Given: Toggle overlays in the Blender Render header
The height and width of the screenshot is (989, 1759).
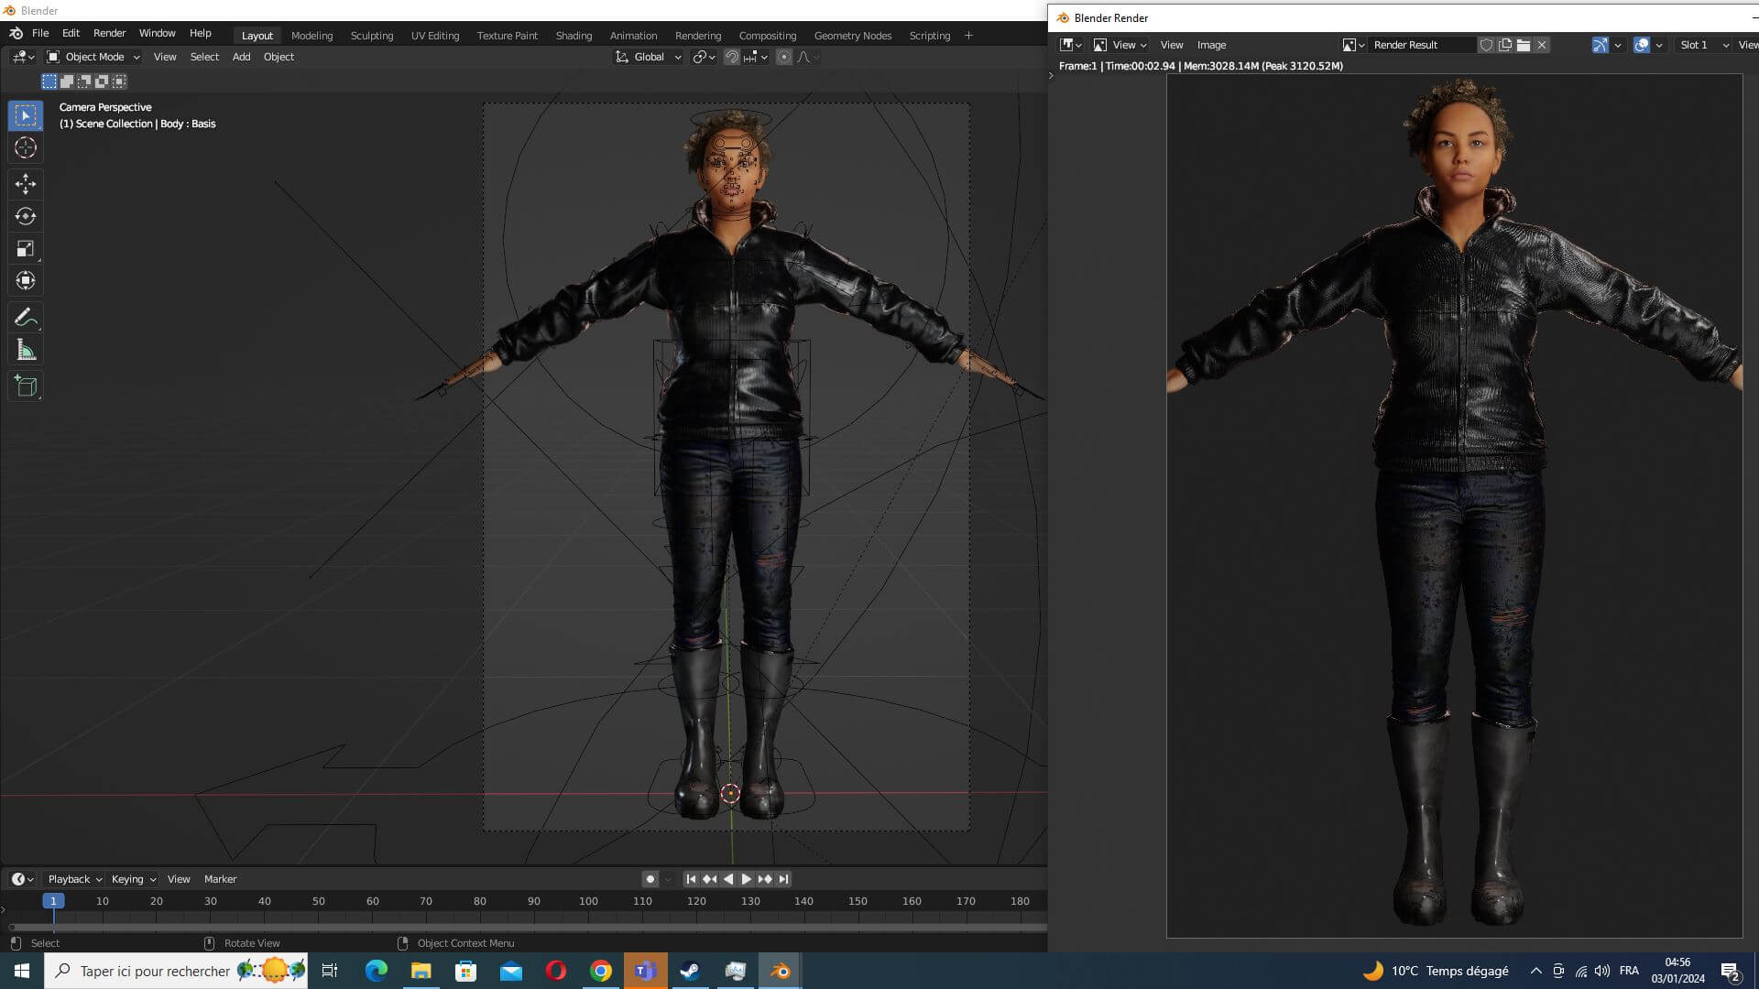Looking at the screenshot, I should (x=1642, y=45).
